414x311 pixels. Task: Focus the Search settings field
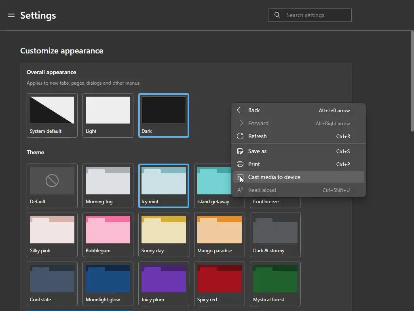pos(315,15)
